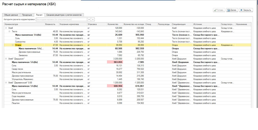258x130 pixels.
Task: Switch to the 'Общие данные' tab
Action: (11, 15)
